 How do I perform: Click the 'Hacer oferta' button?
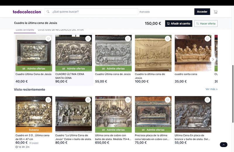click(x=206, y=23)
